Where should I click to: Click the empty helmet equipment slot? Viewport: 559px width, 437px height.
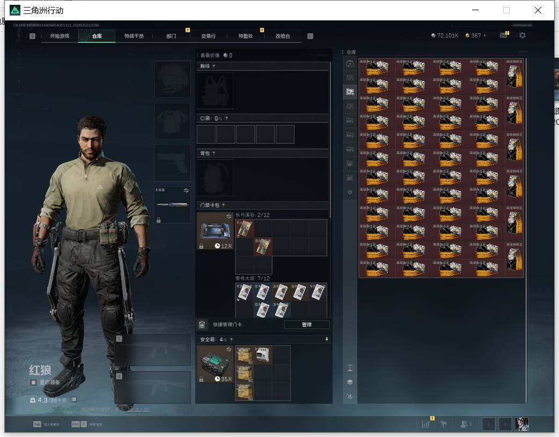click(172, 79)
